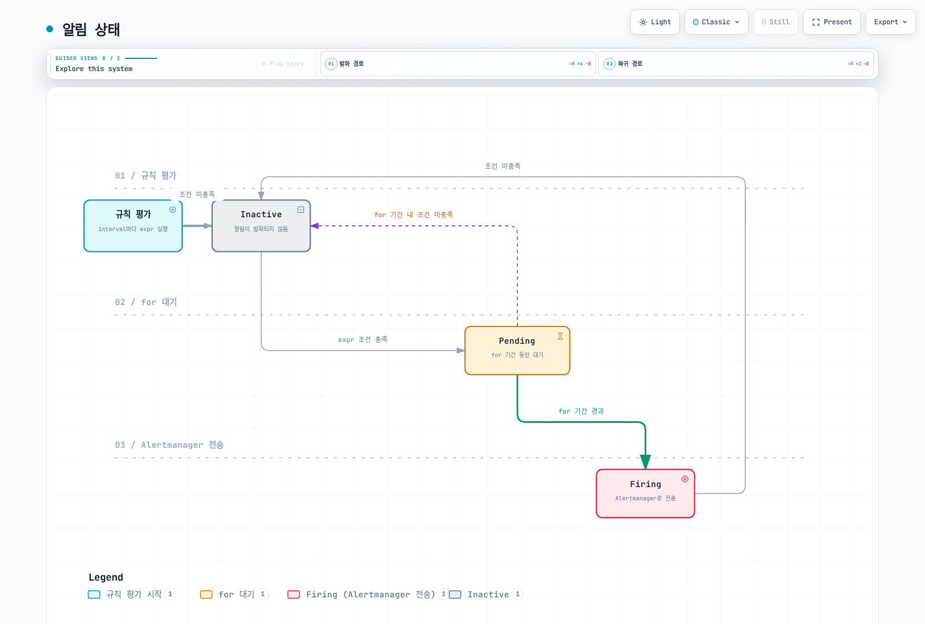This screenshot has width=925, height=624.
Task: Click the hourglass icon on Pending node
Action: click(x=560, y=336)
